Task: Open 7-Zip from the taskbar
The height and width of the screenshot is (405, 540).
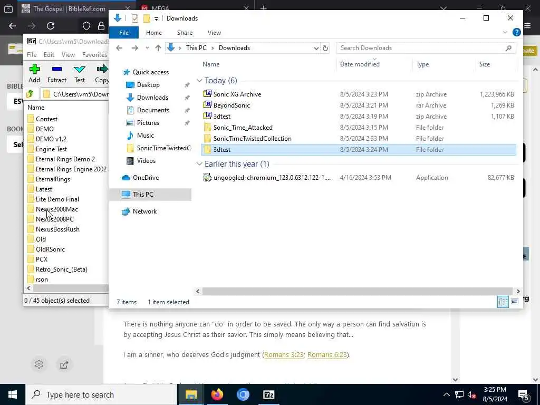Action: (x=268, y=394)
